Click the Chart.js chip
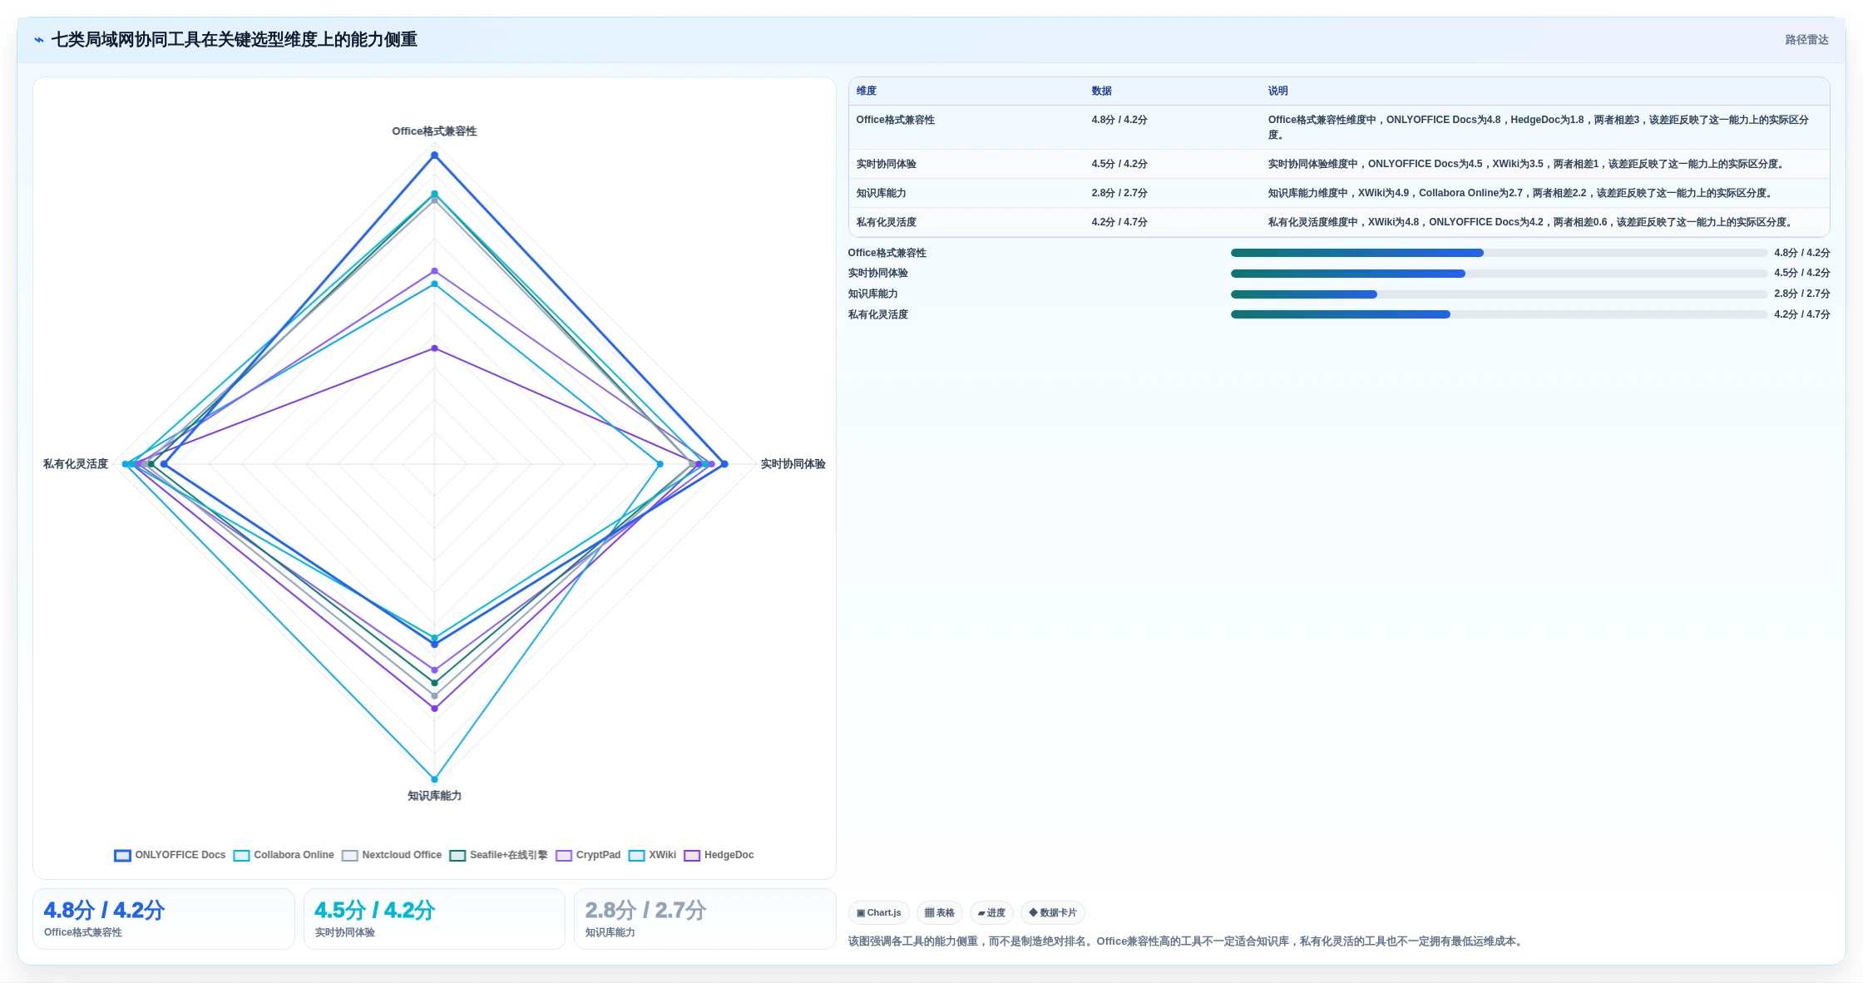 click(879, 912)
